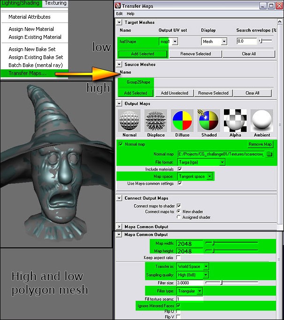Select the Normal map output icon

[x=129, y=120]
